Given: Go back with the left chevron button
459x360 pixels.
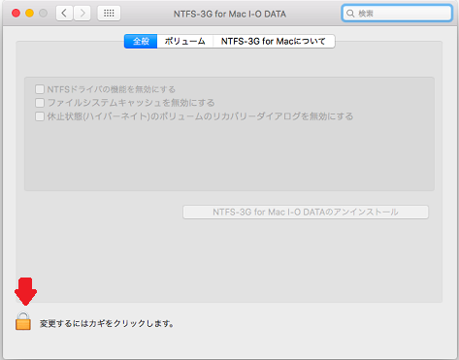Looking at the screenshot, I should (x=64, y=14).
